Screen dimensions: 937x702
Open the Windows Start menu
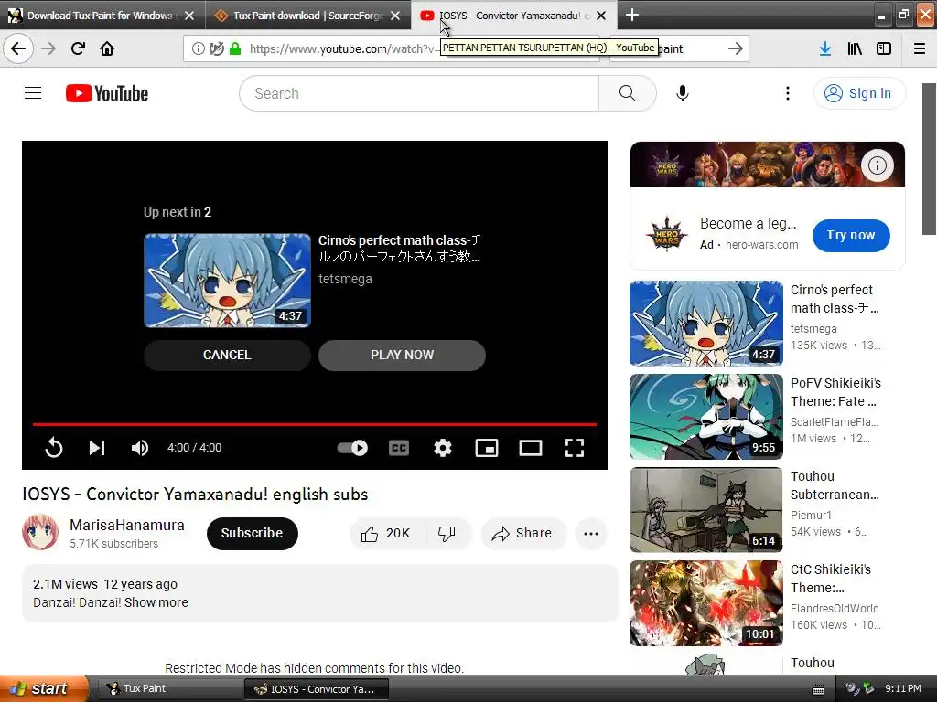click(x=44, y=689)
